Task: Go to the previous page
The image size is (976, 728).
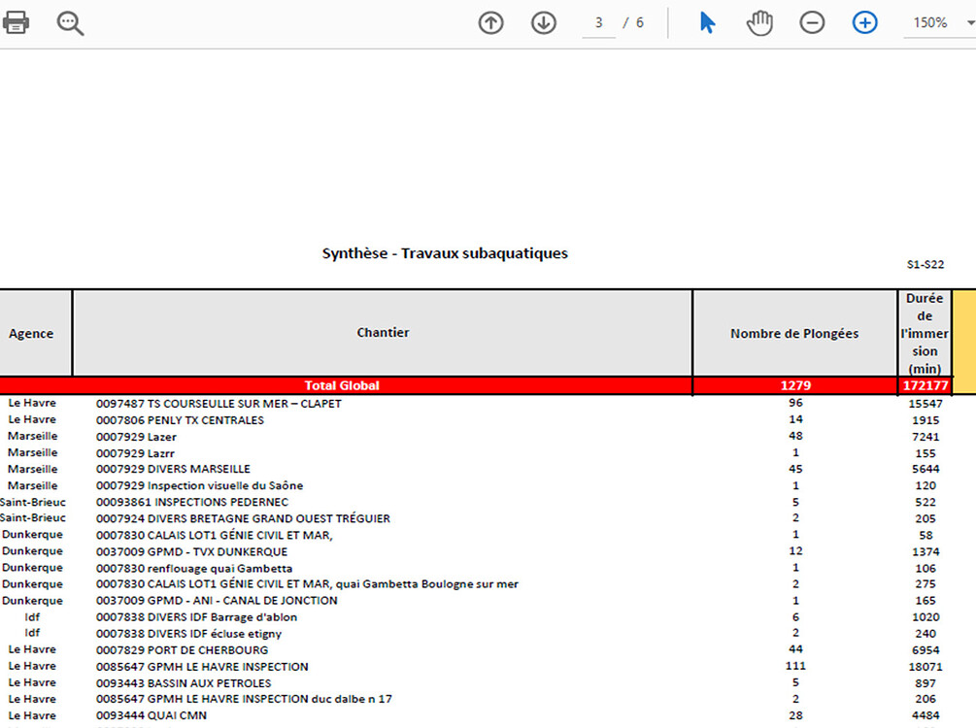Action: pos(490,21)
